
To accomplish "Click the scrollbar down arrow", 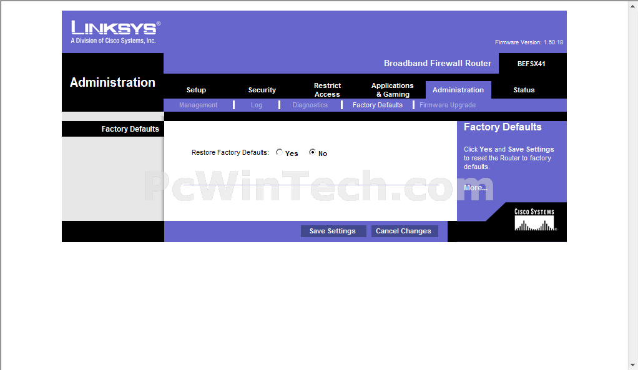I will point(633,365).
